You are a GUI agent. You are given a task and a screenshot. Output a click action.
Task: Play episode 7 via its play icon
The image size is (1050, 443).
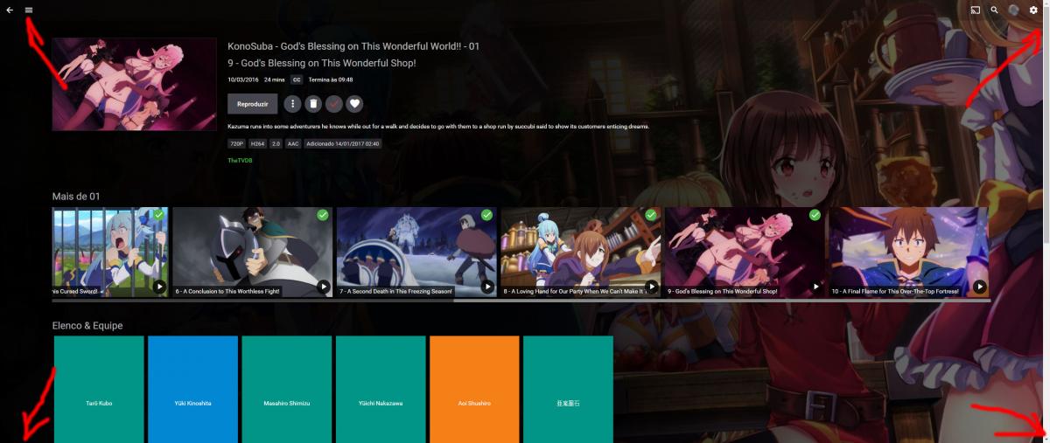487,287
